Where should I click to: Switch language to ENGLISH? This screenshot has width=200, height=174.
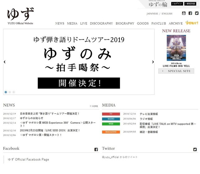click(x=167, y=14)
